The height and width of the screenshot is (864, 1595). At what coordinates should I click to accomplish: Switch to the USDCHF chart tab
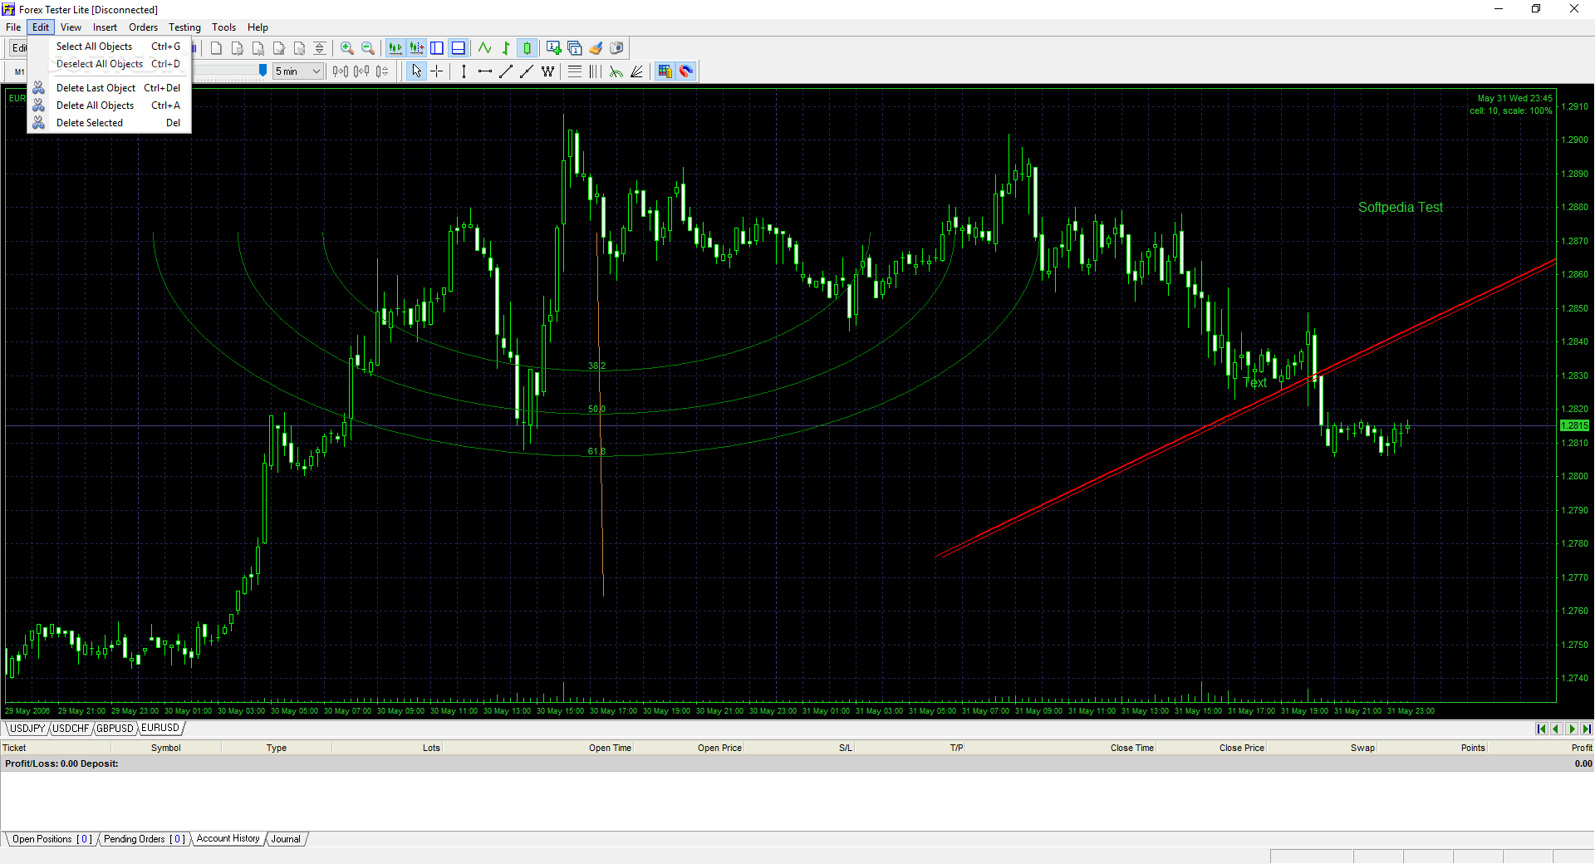[71, 729]
